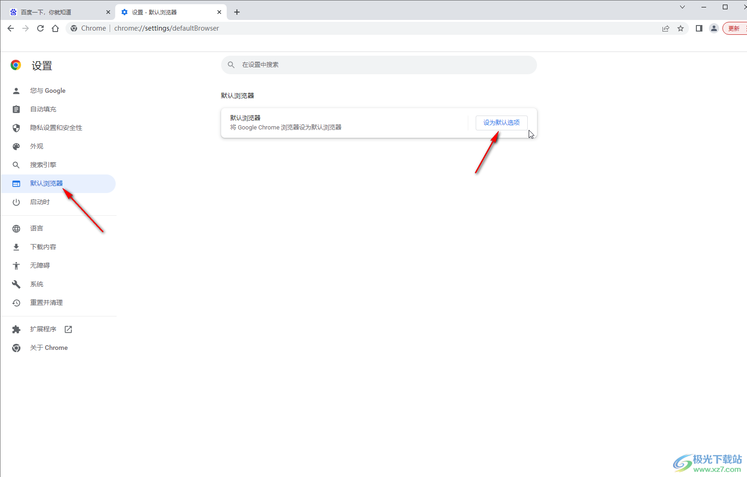Screen dimensions: 747x477
Task: Click the share page icon in address bar
Action: pyautogui.click(x=666, y=28)
